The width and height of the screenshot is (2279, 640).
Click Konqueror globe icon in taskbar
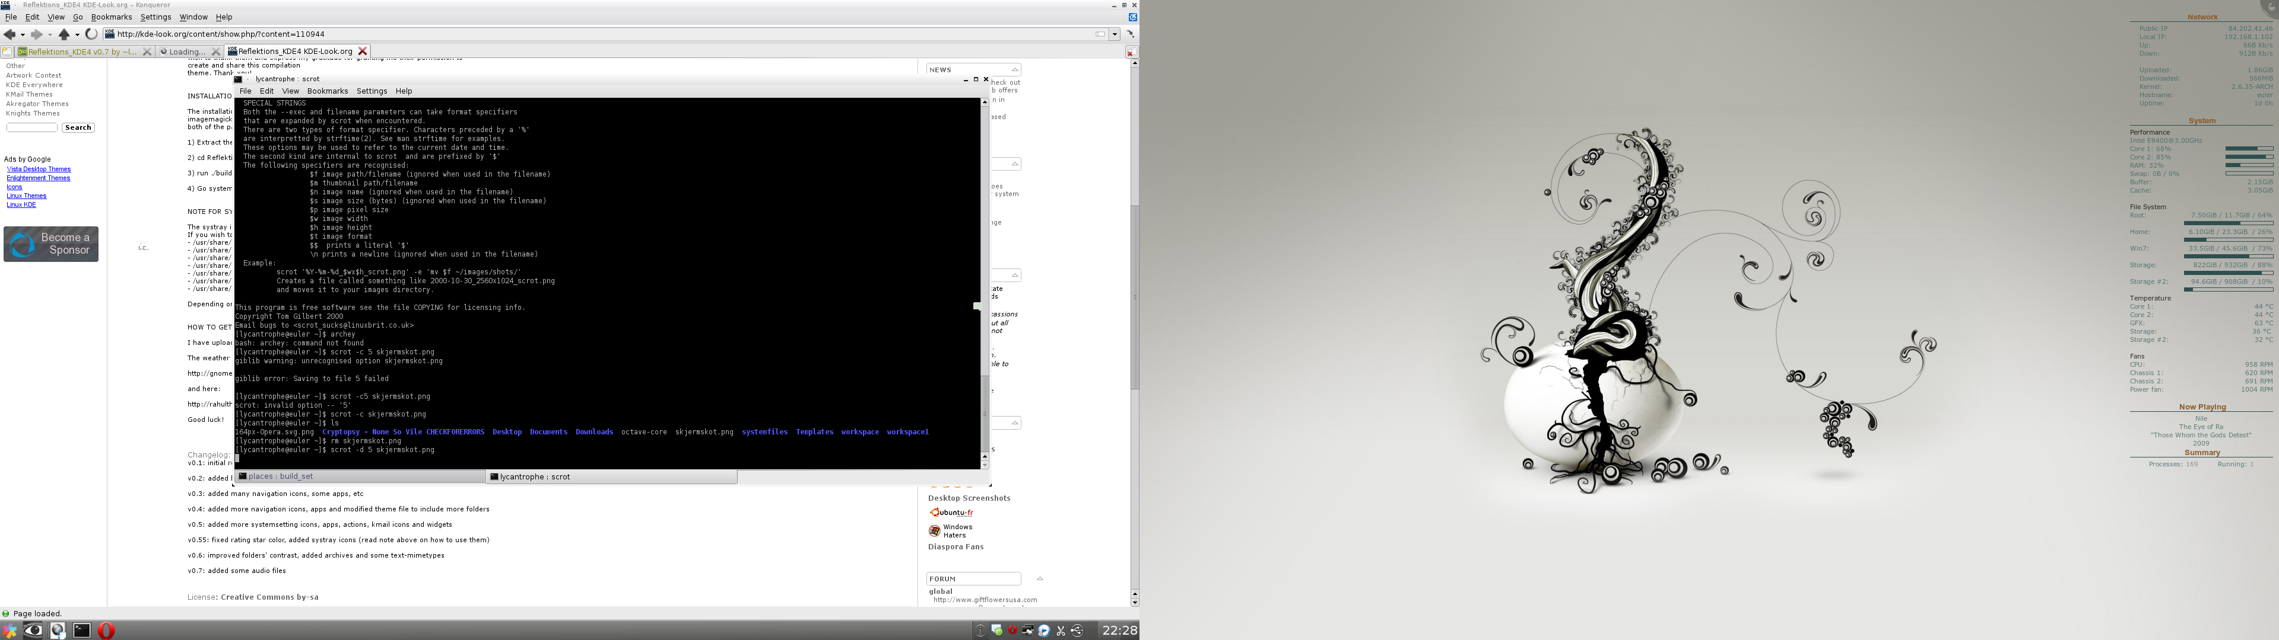(58, 631)
